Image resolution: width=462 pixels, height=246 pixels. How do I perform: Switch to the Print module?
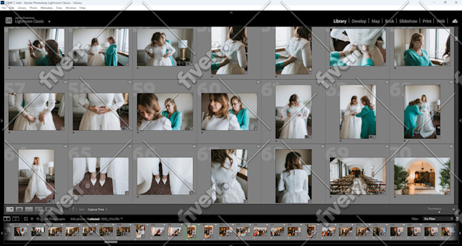(x=427, y=21)
